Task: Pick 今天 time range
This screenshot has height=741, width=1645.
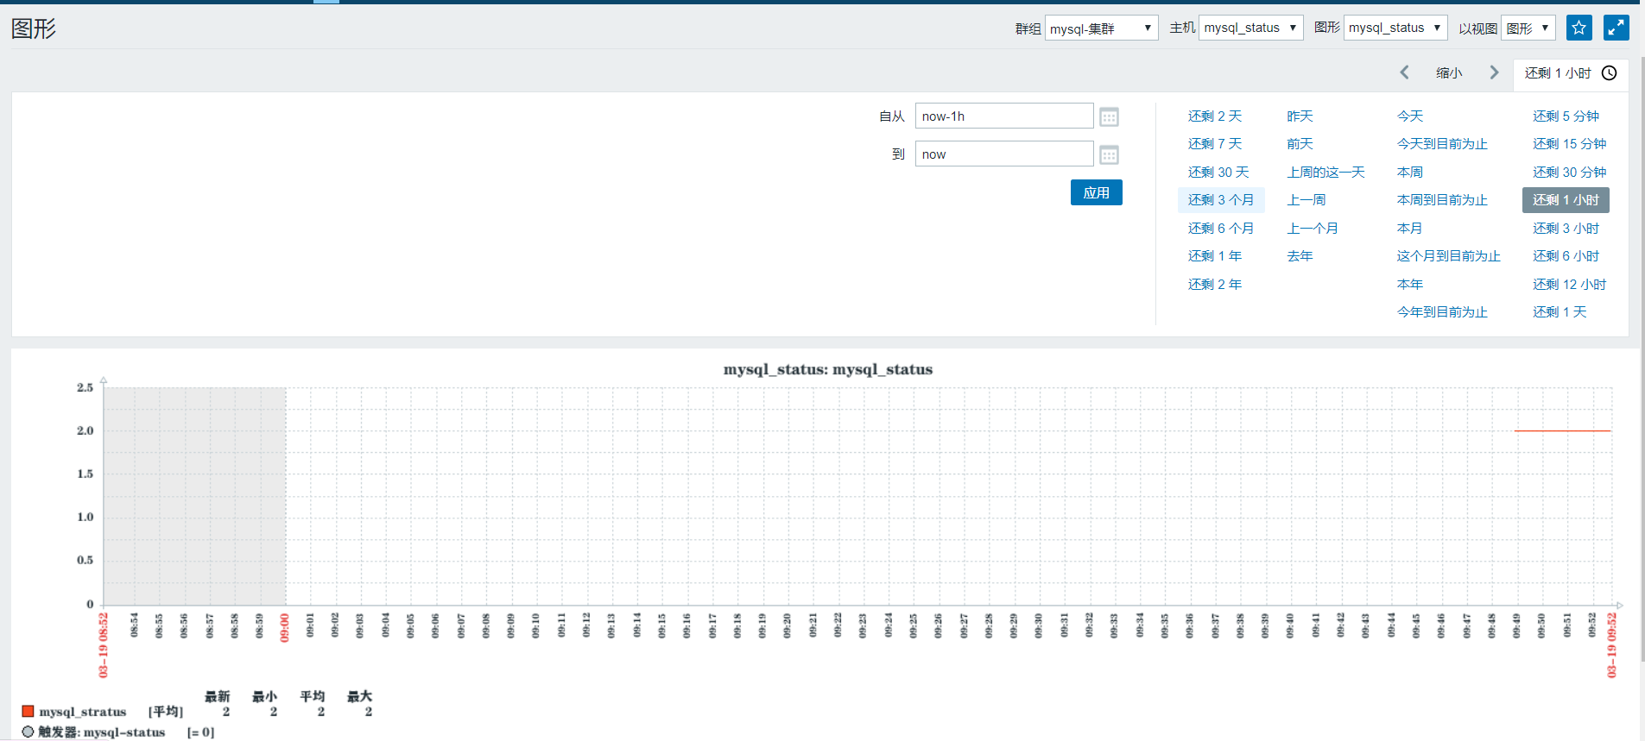Action: 1410,116
